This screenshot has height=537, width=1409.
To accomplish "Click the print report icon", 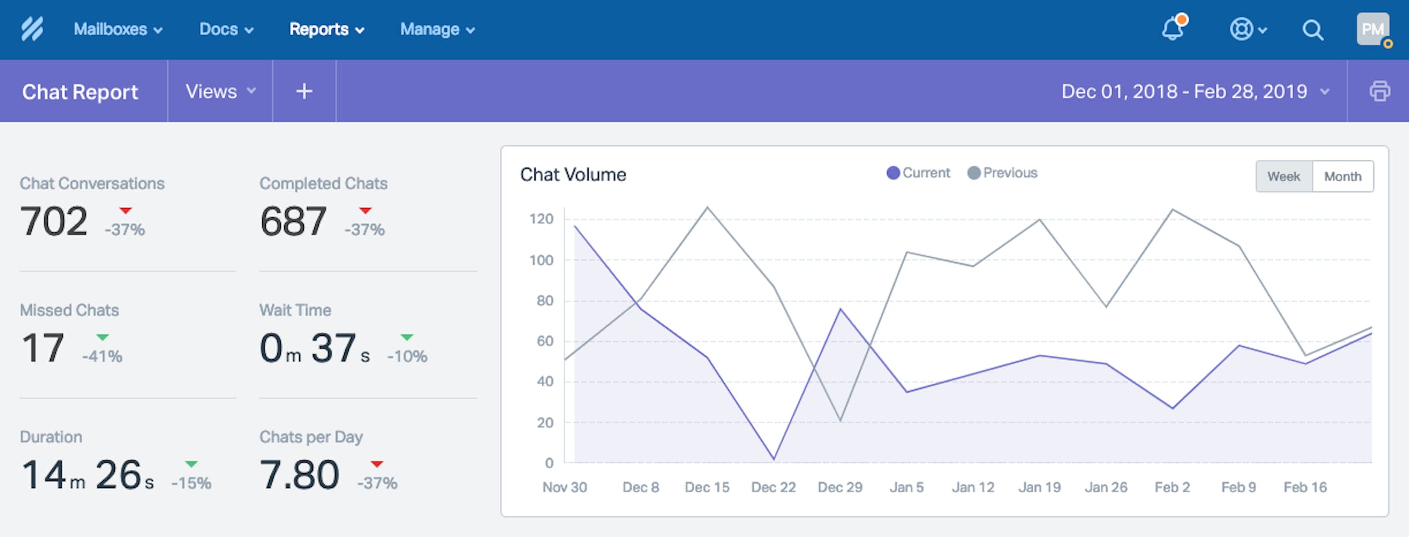I will [x=1380, y=91].
